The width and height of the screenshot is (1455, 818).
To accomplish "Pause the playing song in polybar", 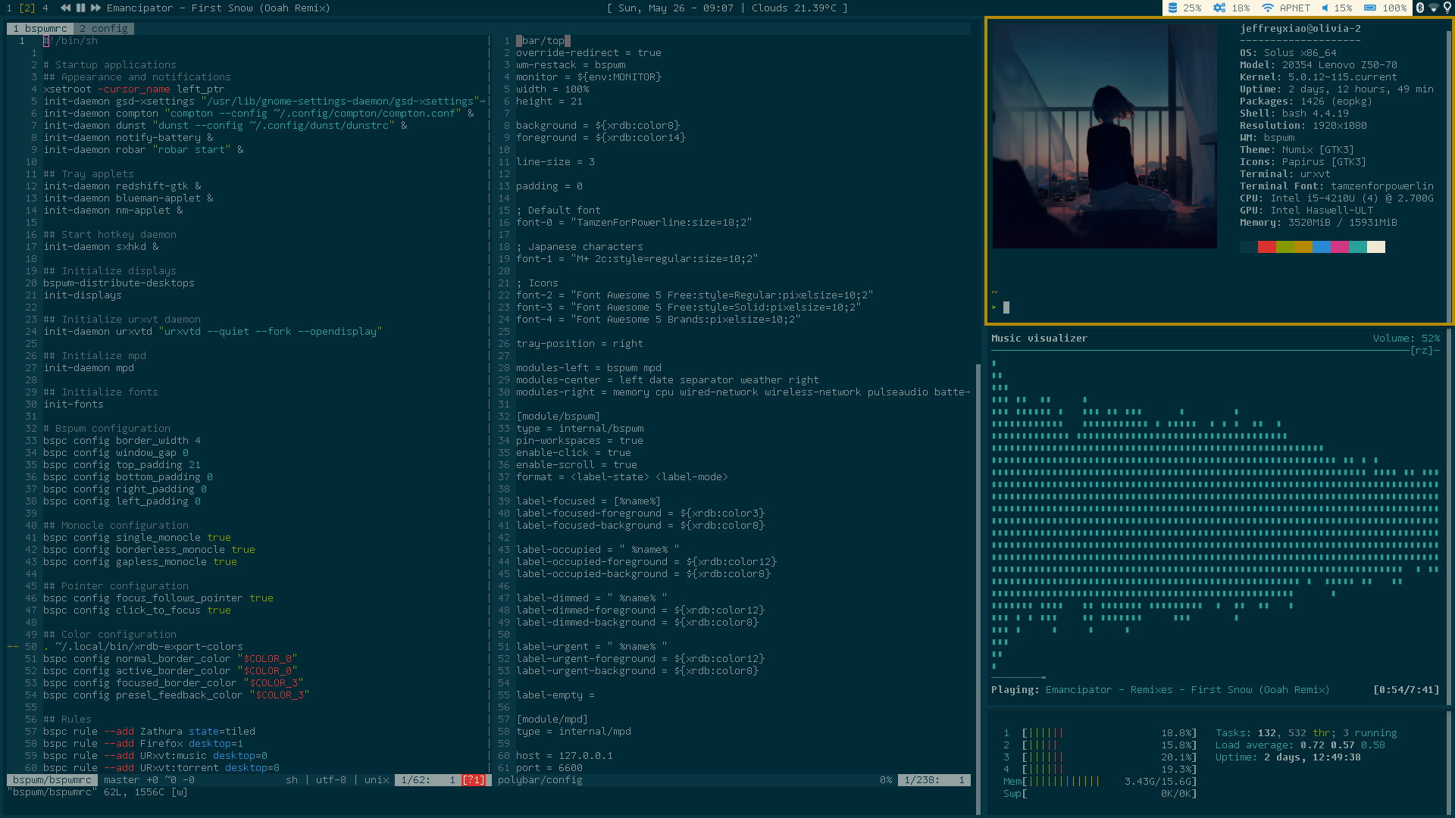I will tap(80, 8).
